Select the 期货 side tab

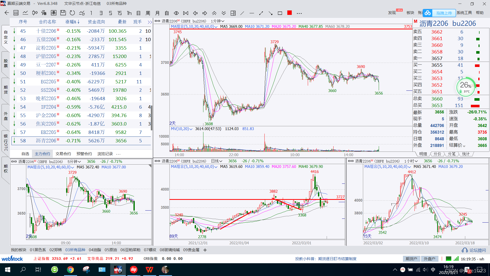click(6, 90)
